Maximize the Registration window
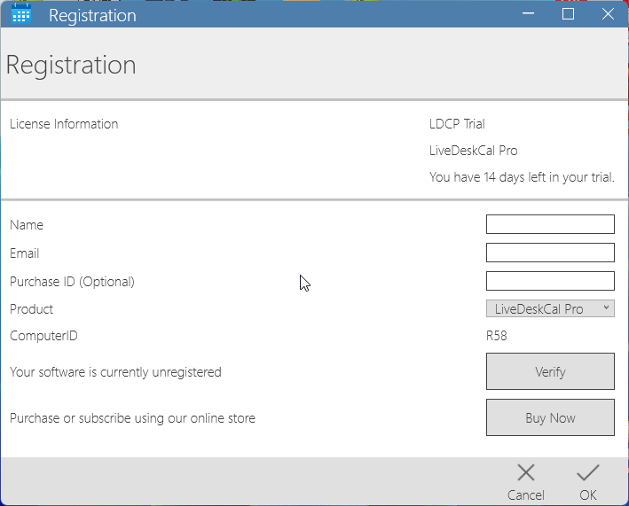629x506 pixels. (x=568, y=14)
